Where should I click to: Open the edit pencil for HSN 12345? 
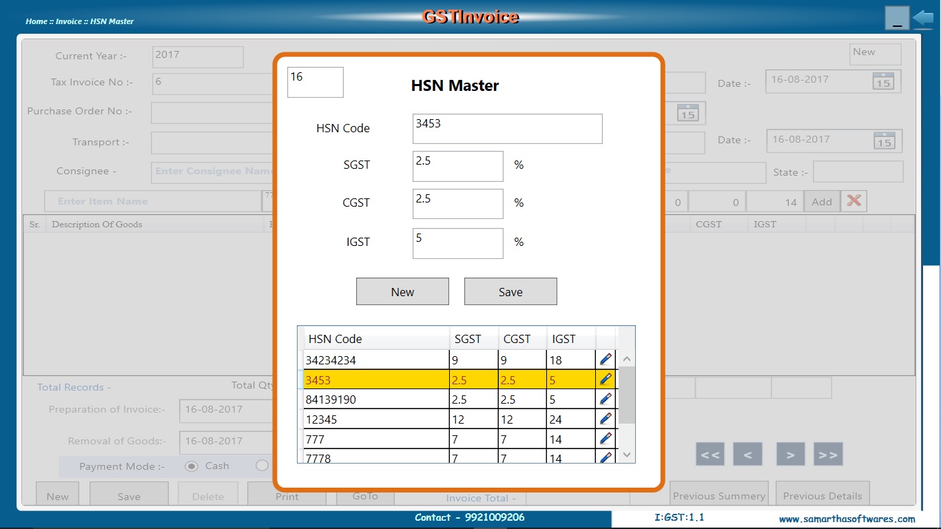tap(606, 419)
